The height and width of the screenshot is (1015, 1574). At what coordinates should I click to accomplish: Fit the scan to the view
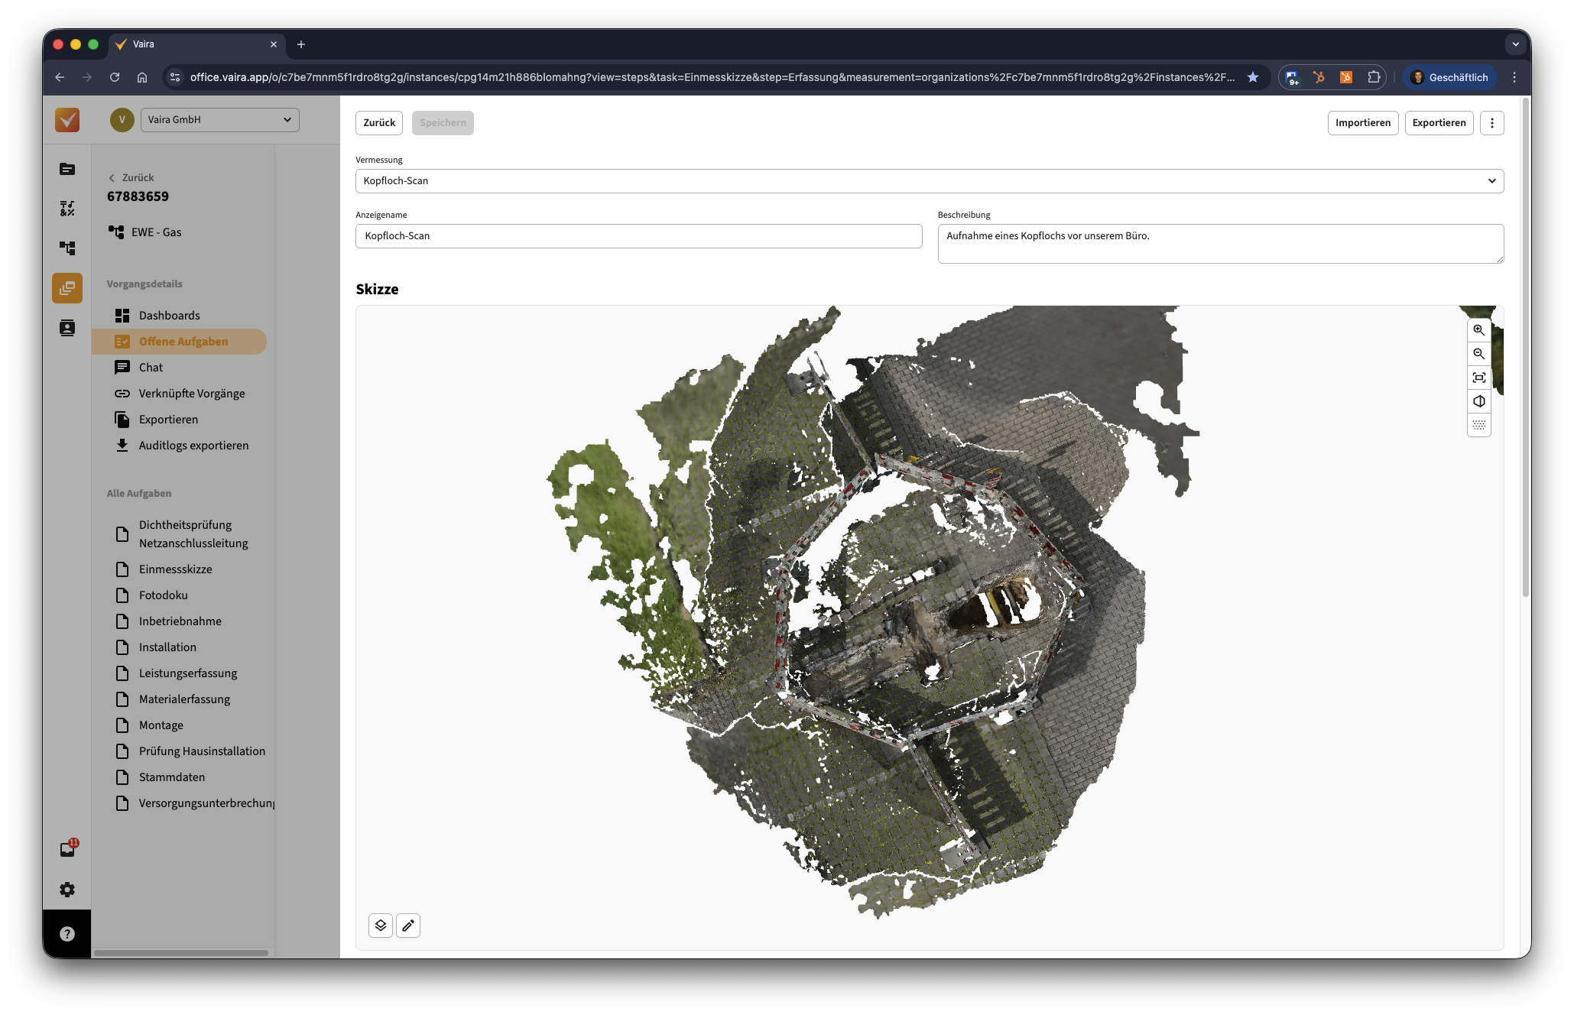click(x=1478, y=378)
